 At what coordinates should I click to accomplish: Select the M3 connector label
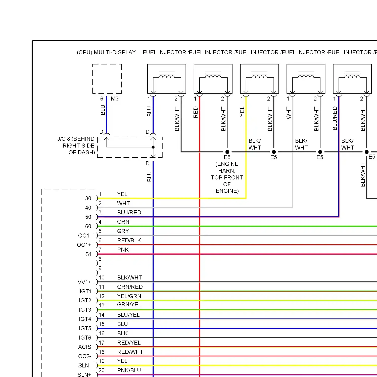point(115,99)
